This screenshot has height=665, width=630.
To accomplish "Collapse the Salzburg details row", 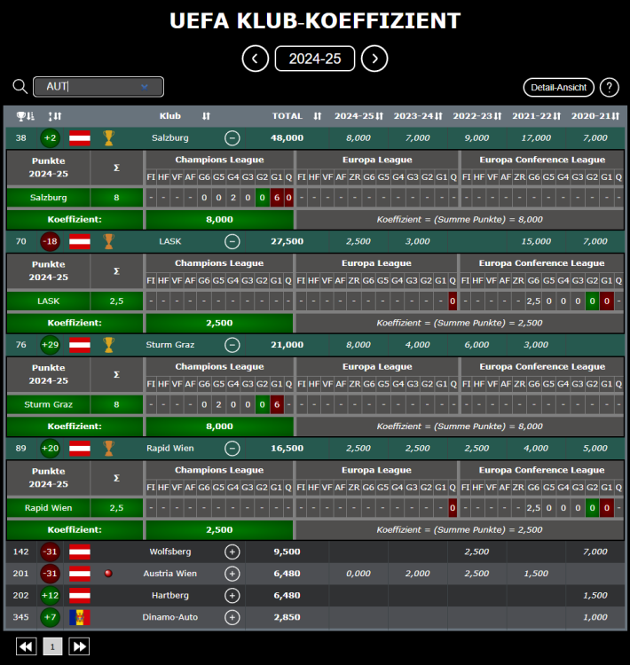I will [232, 137].
